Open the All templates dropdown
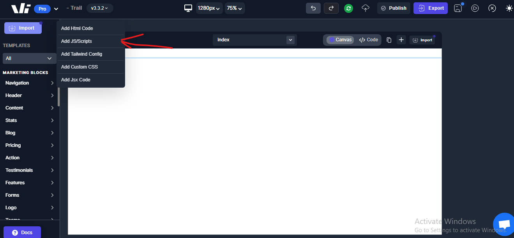 [x=30, y=58]
